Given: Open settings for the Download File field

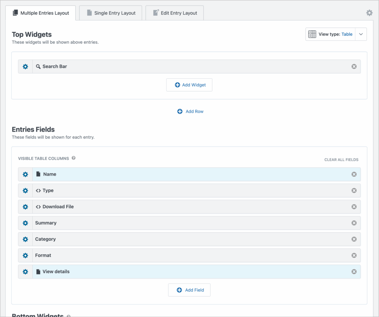Looking at the screenshot, I should coord(25,207).
